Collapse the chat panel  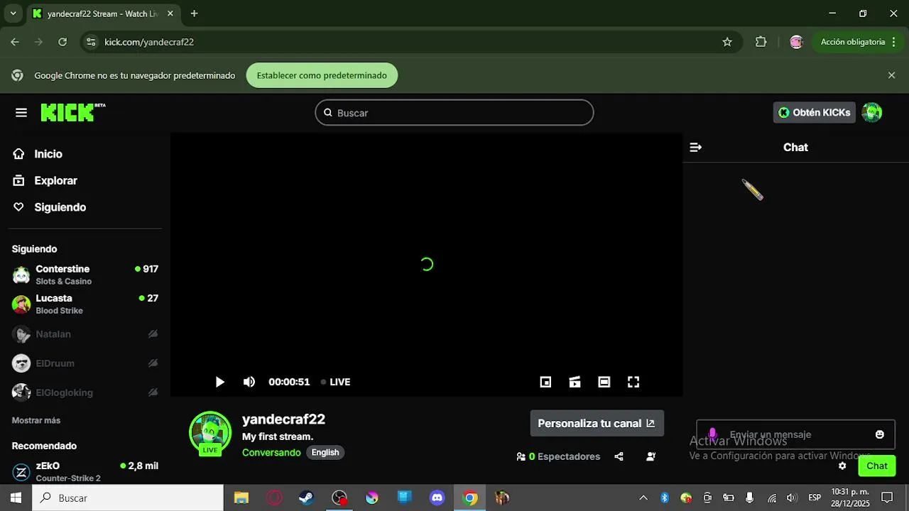[696, 148]
